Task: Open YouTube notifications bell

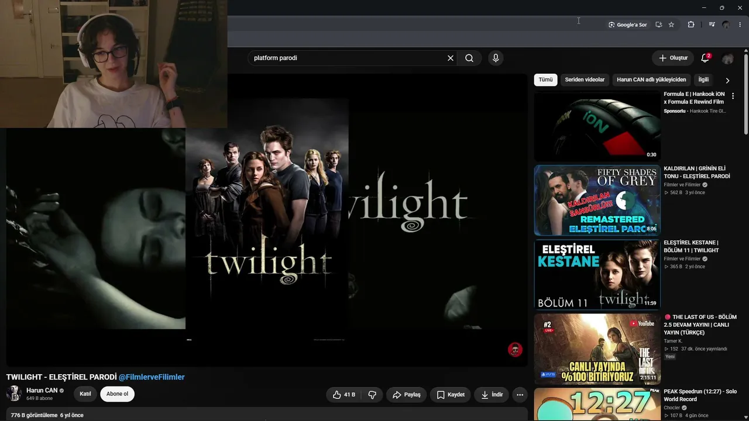Action: [705, 58]
